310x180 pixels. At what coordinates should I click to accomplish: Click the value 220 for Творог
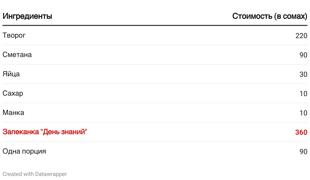pos(301,36)
